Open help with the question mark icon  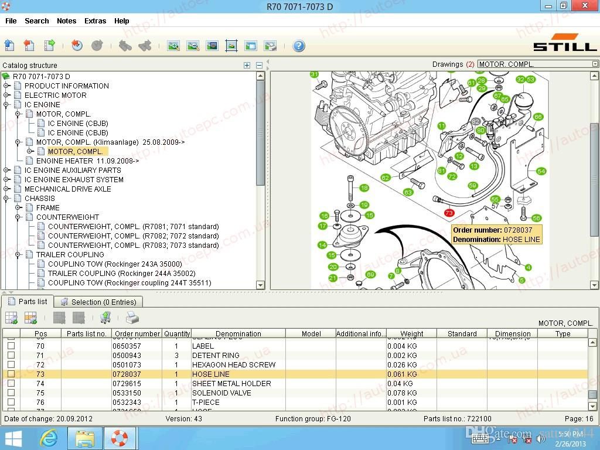299,46
